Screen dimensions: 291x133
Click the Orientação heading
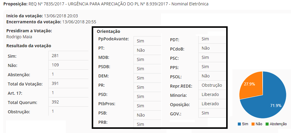pyautogui.click(x=108, y=31)
